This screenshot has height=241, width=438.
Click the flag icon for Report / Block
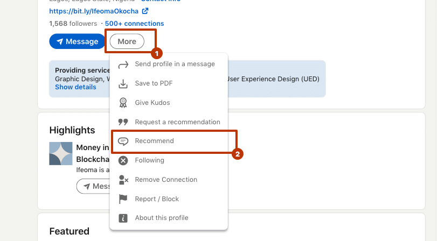[123, 199]
